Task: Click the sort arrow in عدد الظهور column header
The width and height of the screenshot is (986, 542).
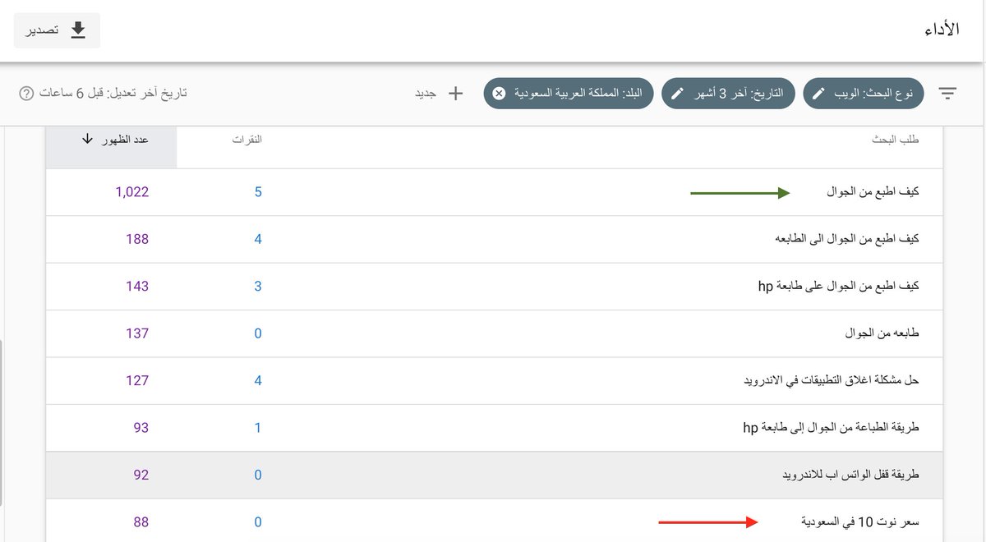Action: pyautogui.click(x=87, y=140)
